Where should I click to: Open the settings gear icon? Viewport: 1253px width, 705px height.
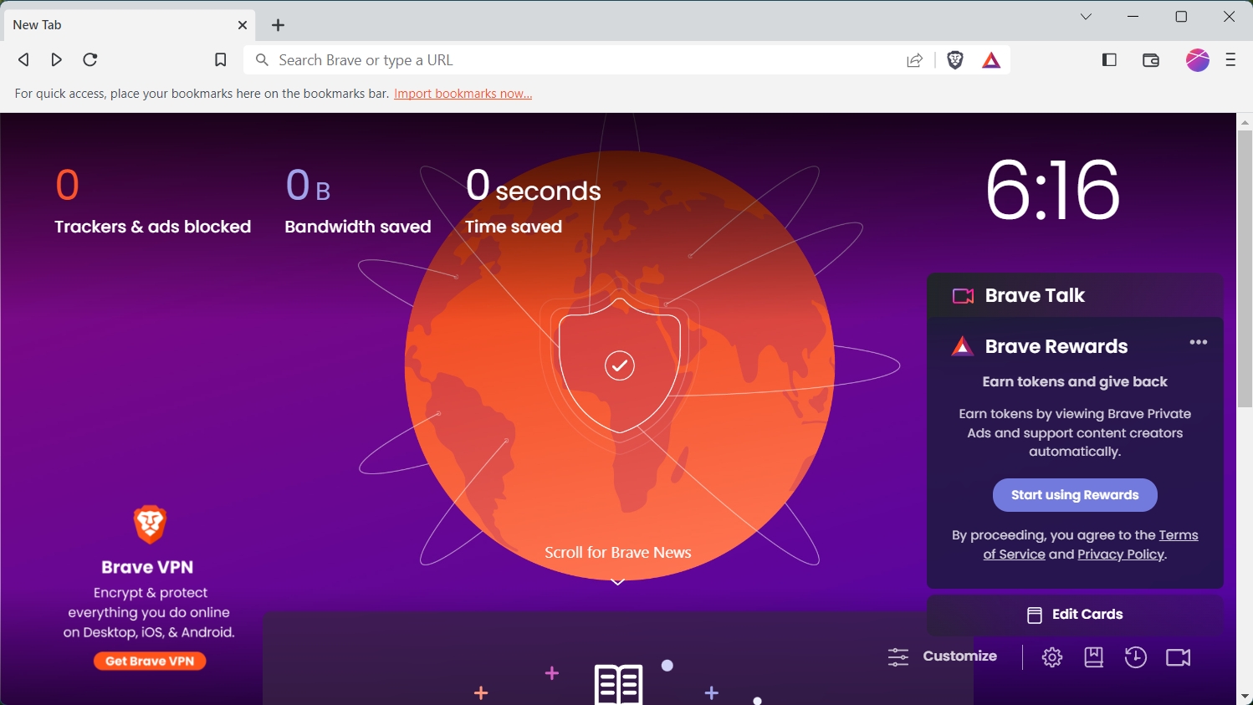click(x=1052, y=657)
